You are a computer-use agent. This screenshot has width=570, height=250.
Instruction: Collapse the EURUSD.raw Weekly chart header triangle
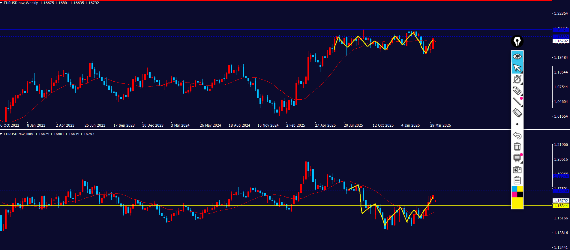tap(1, 3)
